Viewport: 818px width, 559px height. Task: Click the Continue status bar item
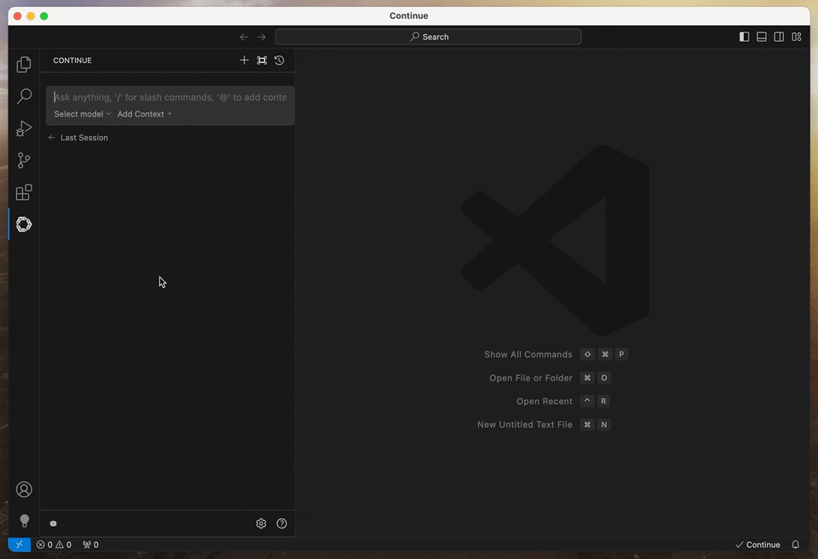pyautogui.click(x=758, y=545)
